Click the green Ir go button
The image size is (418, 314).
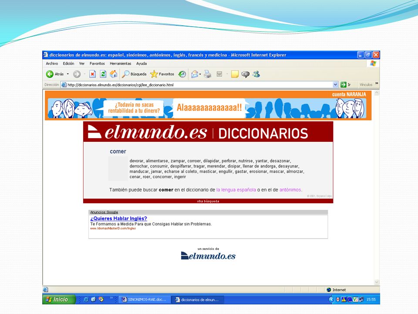coord(346,85)
